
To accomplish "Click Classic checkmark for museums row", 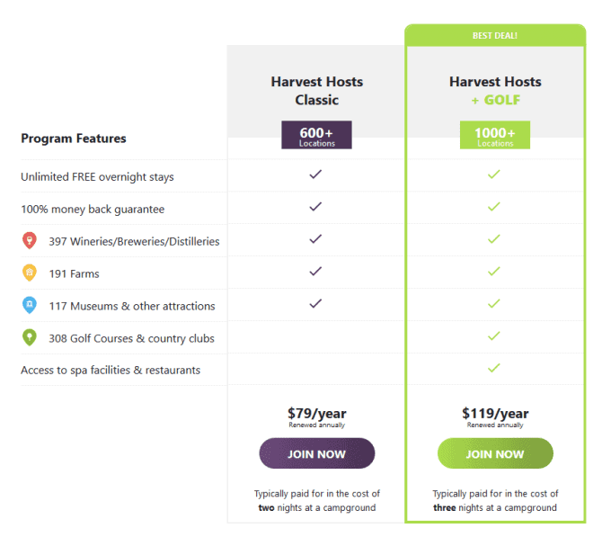I will (315, 303).
